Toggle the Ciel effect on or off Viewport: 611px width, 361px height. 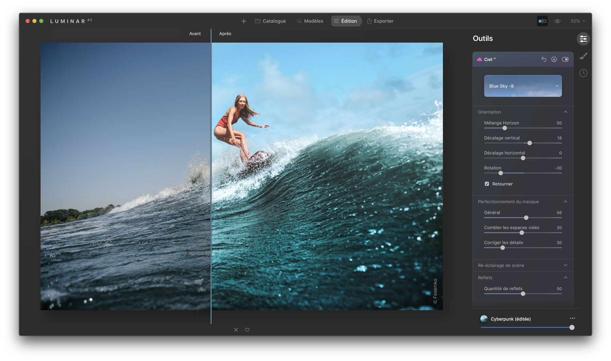pos(565,59)
